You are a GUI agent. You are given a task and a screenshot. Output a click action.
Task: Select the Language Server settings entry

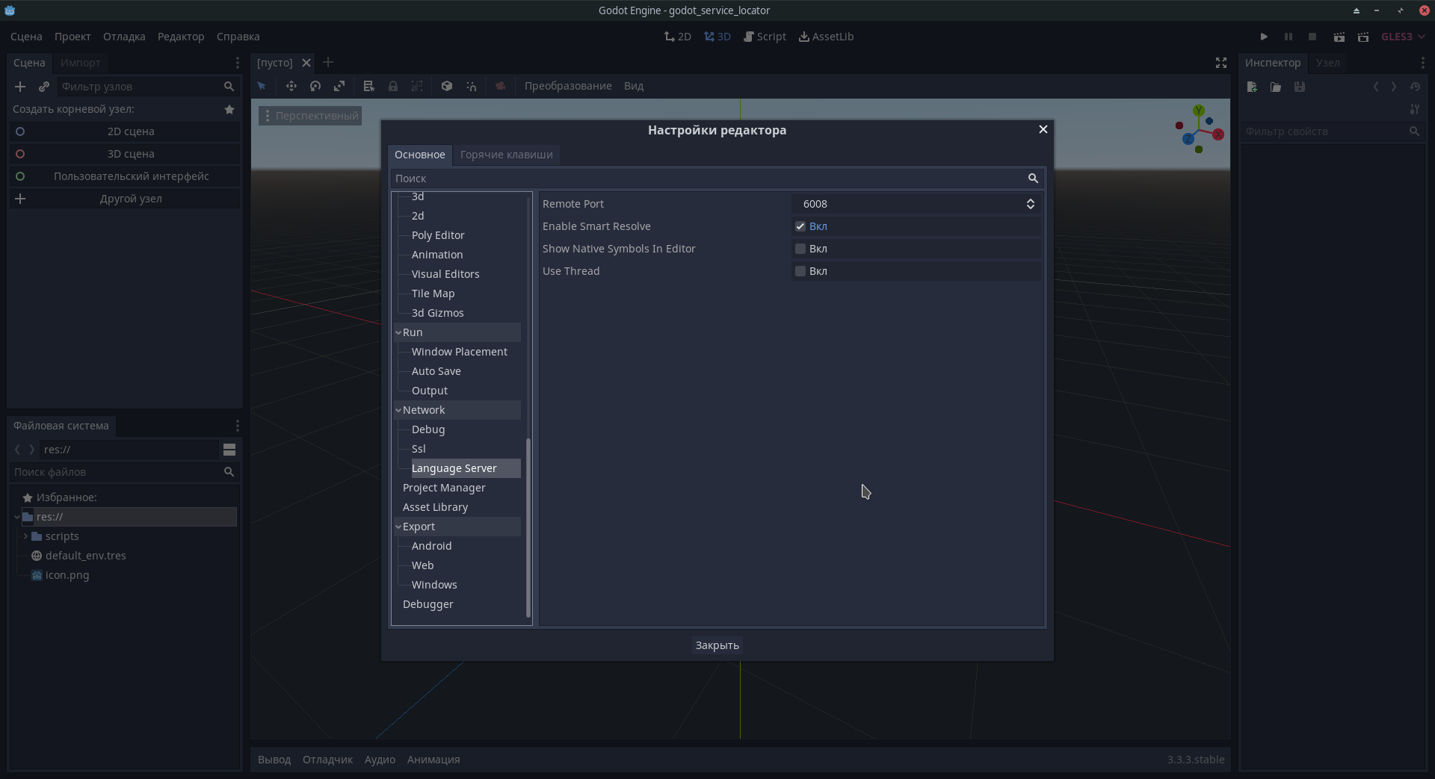[454, 468]
